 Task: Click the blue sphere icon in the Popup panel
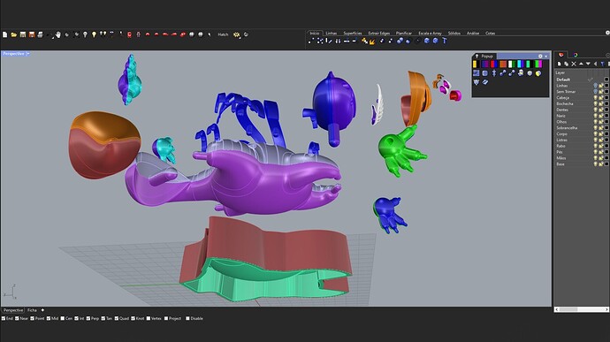[x=485, y=73]
